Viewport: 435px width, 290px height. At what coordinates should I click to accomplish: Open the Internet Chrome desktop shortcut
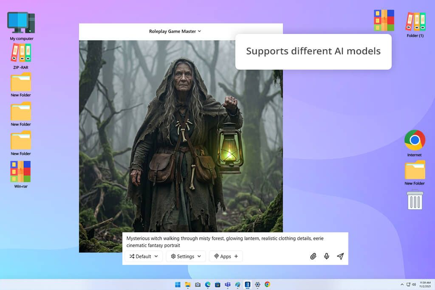click(x=415, y=144)
